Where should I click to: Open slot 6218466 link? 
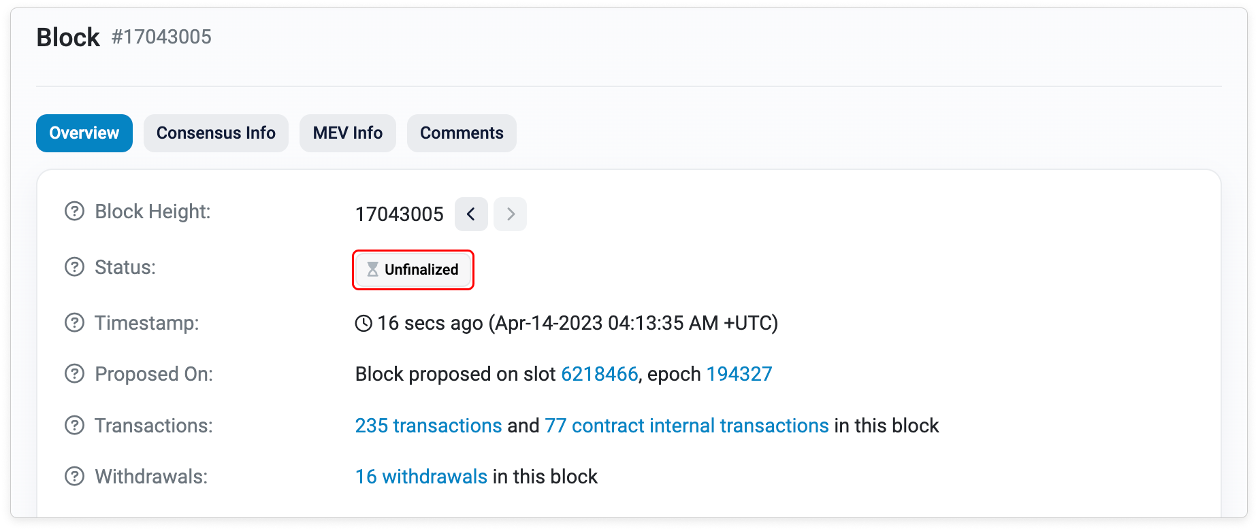(599, 374)
